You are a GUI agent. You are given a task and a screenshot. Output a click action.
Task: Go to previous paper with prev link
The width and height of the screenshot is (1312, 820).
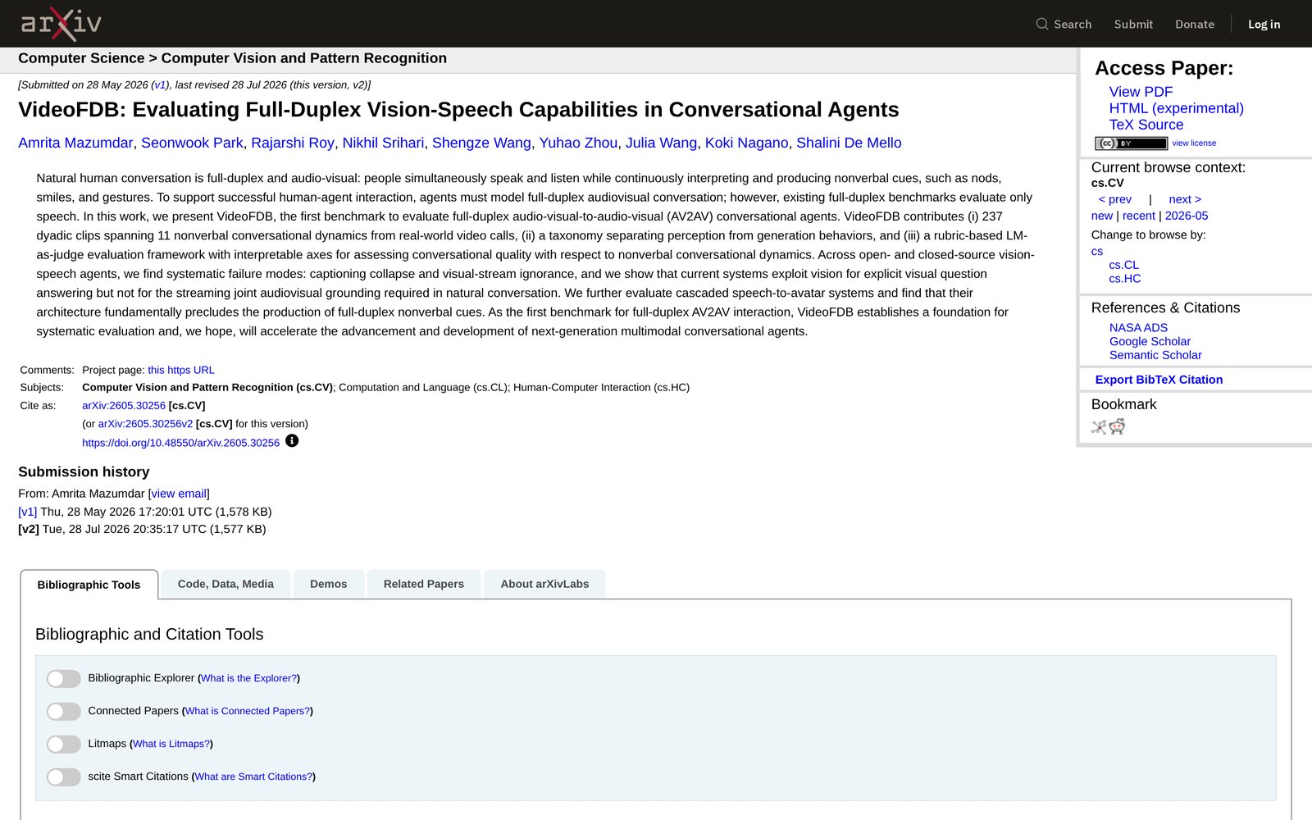tap(1114, 199)
